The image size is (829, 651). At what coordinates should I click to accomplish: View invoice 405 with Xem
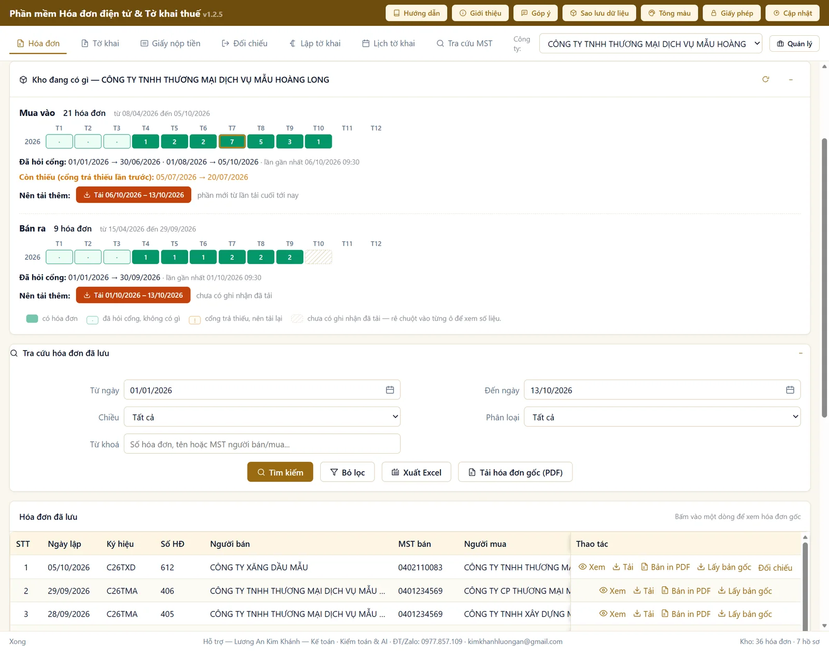tap(612, 614)
